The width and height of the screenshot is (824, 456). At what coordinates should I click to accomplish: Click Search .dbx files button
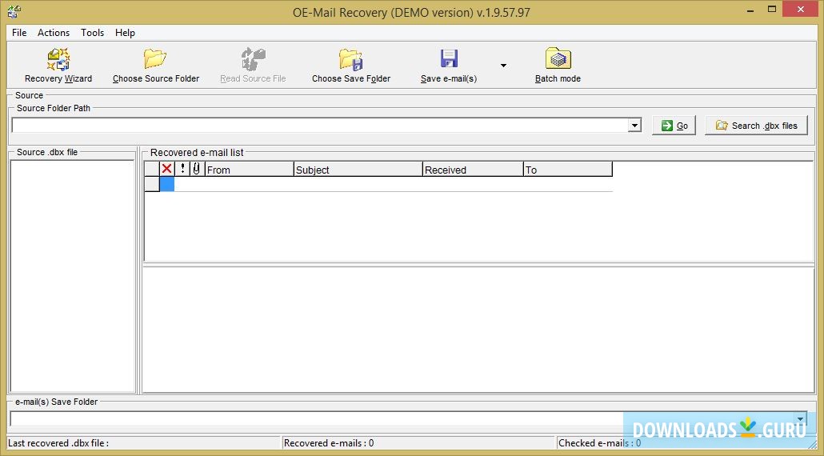click(756, 126)
